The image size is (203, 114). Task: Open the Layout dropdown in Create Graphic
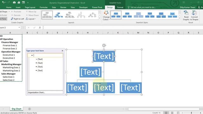click(x=31, y=19)
